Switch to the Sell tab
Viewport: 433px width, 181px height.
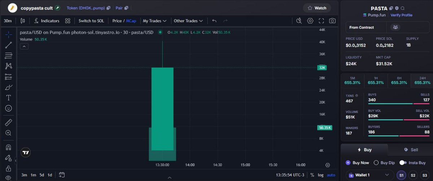pyautogui.click(x=411, y=150)
